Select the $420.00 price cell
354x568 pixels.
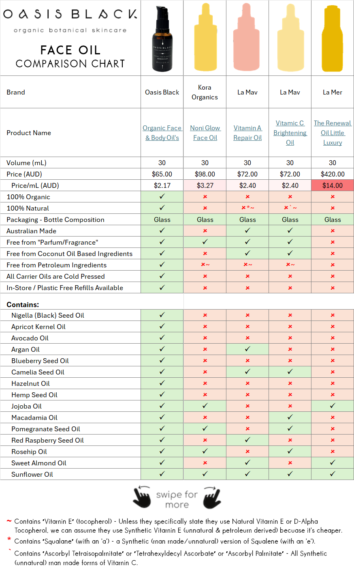(x=332, y=174)
